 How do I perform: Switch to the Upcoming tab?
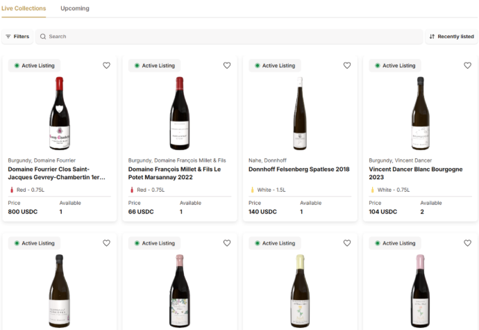coord(74,8)
